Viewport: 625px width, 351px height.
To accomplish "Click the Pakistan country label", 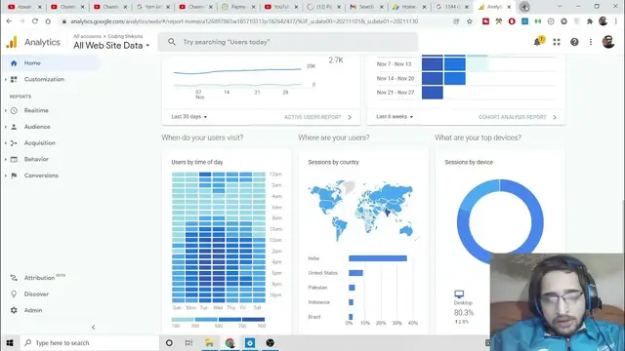I will click(317, 288).
